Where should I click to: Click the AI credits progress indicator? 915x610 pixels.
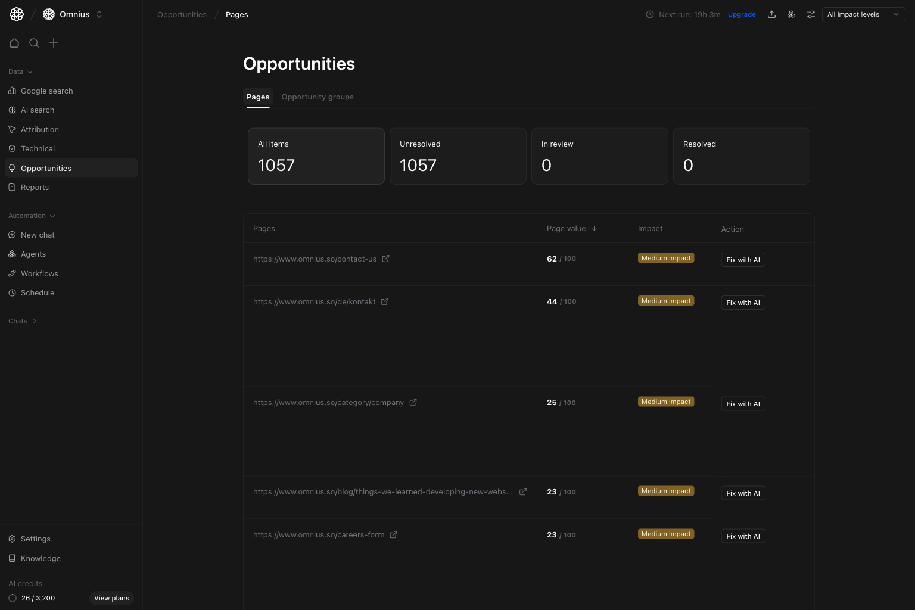click(12, 598)
